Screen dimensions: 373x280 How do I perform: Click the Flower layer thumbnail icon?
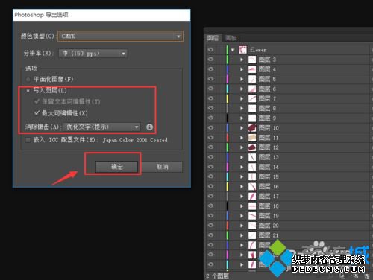pyautogui.click(x=243, y=50)
